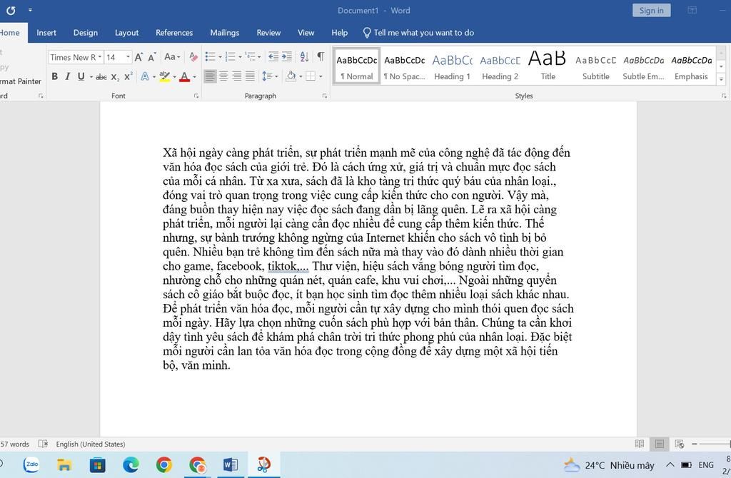This screenshot has height=478, width=731.
Task: Customize Quick Access Toolbar dropdown
Action: pyautogui.click(x=30, y=10)
